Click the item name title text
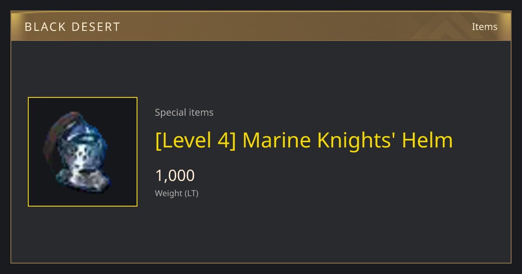 (x=304, y=140)
